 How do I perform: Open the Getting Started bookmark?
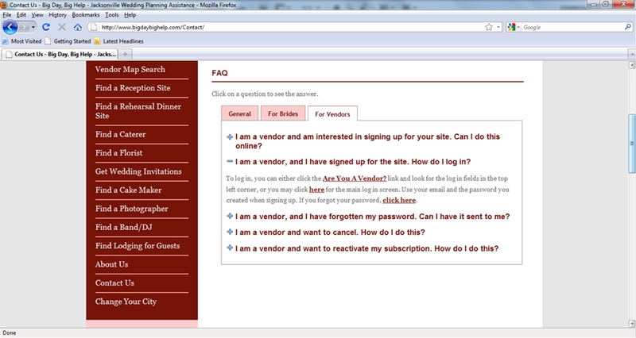68,41
